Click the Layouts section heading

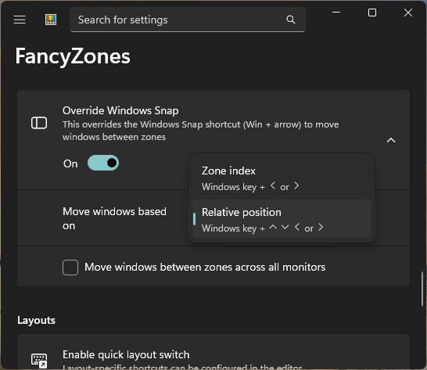pyautogui.click(x=36, y=321)
